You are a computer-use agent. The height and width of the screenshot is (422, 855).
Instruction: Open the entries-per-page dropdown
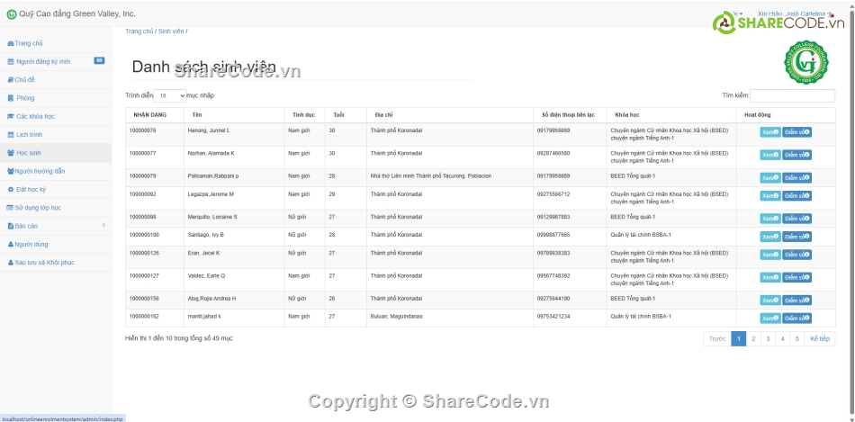tap(170, 95)
